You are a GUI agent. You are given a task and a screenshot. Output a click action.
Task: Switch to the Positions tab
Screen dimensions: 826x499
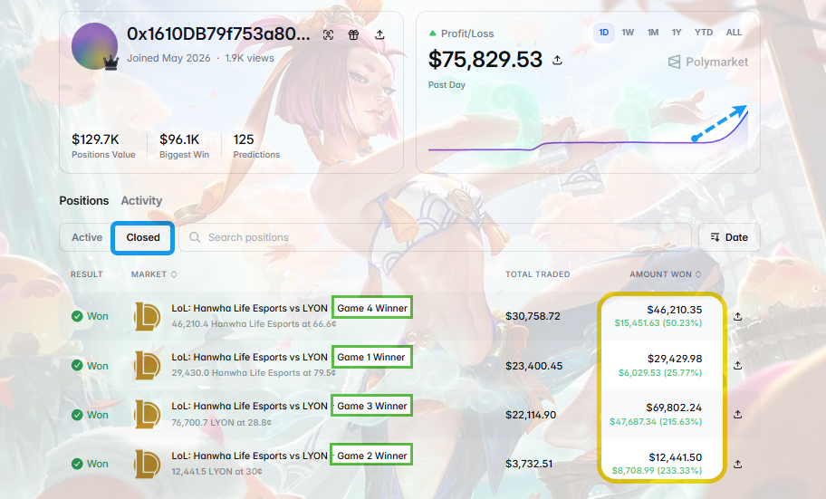click(83, 201)
